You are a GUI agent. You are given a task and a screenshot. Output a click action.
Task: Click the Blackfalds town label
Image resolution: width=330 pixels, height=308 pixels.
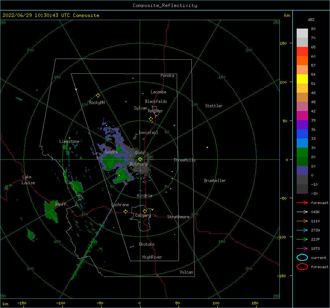tap(156, 101)
